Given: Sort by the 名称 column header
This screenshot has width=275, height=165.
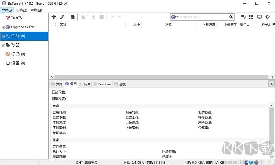Looking at the screenshot, I should coord(63,25).
